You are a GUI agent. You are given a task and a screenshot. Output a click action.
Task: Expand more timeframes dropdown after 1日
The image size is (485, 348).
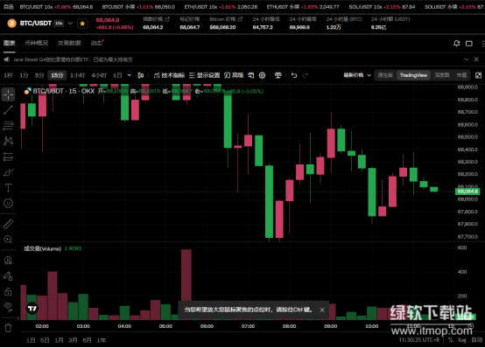click(x=130, y=75)
